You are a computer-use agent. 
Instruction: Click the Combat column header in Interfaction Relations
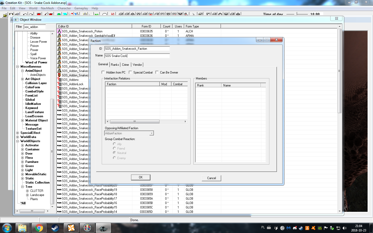180,84
